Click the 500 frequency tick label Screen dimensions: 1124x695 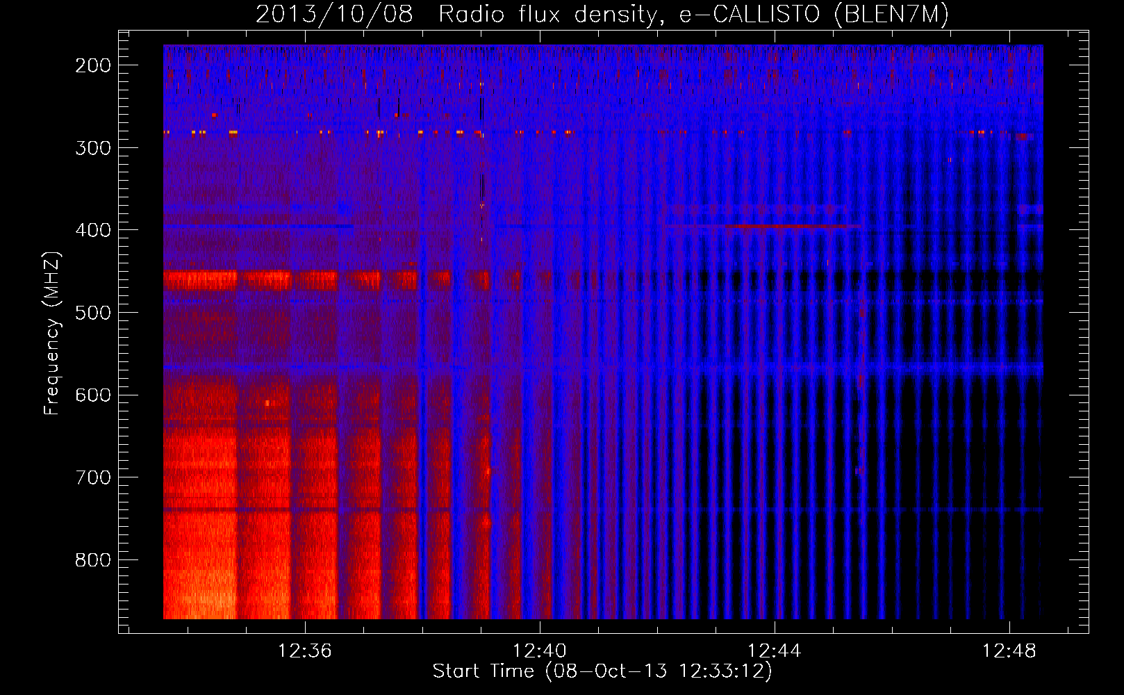93,313
